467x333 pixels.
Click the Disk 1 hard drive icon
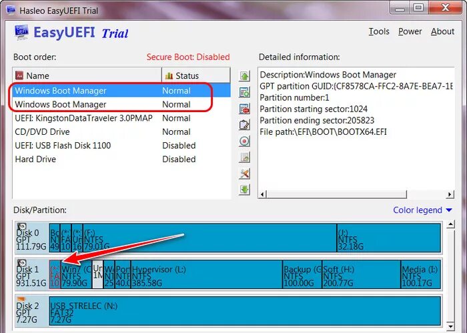click(x=22, y=264)
